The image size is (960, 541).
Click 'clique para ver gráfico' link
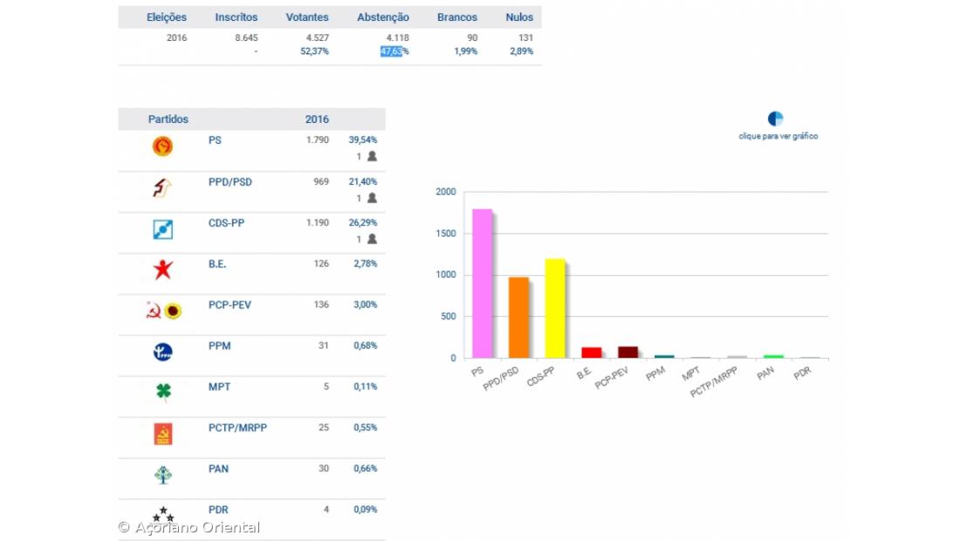pos(778,136)
